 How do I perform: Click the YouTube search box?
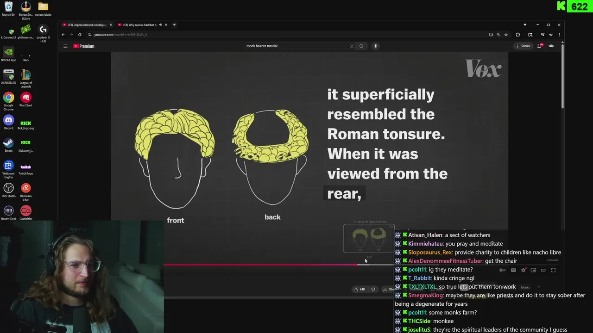click(296, 46)
